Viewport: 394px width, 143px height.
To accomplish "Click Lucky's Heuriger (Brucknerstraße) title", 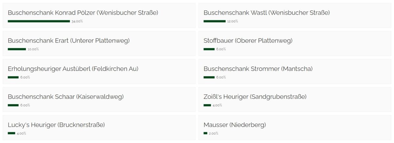I will coord(56,125).
